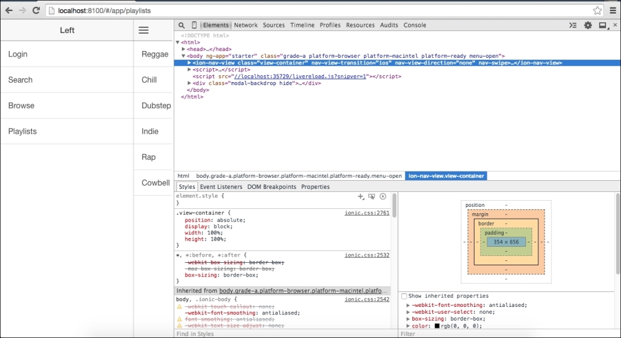Click warning icon beside -webkit-text-size-adjust
This screenshot has height=338, width=621.
tap(179, 326)
